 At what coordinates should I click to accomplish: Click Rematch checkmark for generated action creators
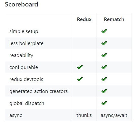pos(104,91)
